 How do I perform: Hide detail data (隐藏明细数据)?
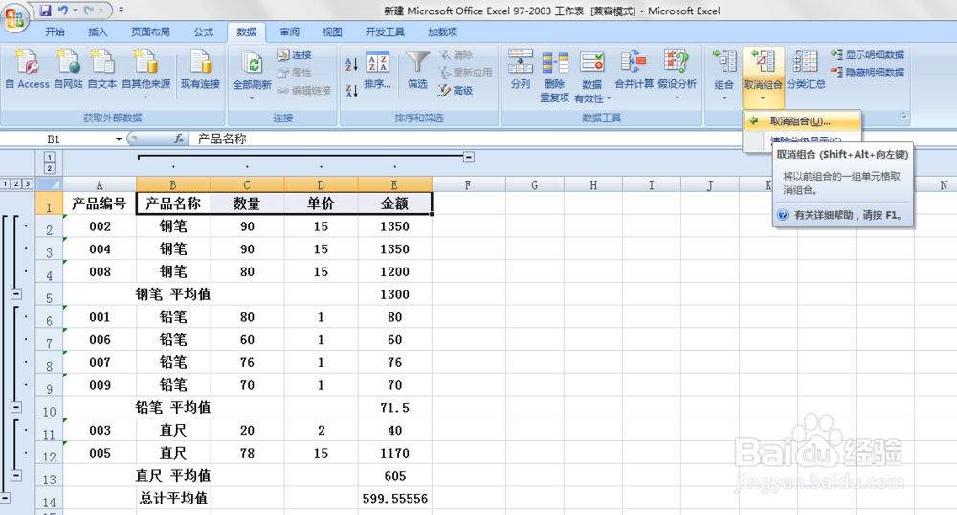pyautogui.click(x=867, y=72)
